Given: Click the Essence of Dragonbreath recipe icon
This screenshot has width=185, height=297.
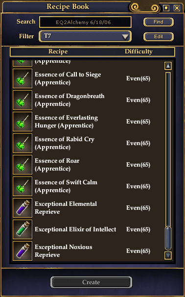Looking at the screenshot, I should (23, 100).
